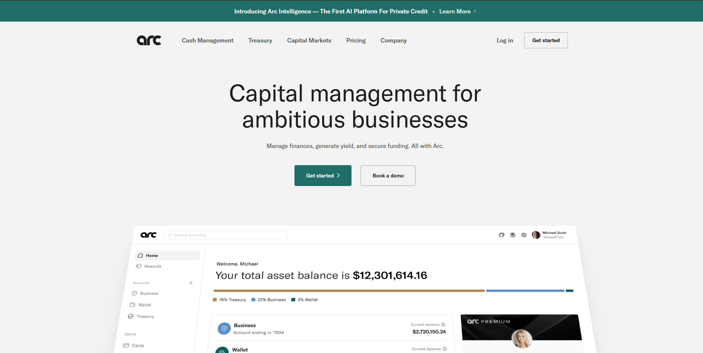Click the Arc logo in the navigation bar
This screenshot has height=353, width=703.
(149, 40)
